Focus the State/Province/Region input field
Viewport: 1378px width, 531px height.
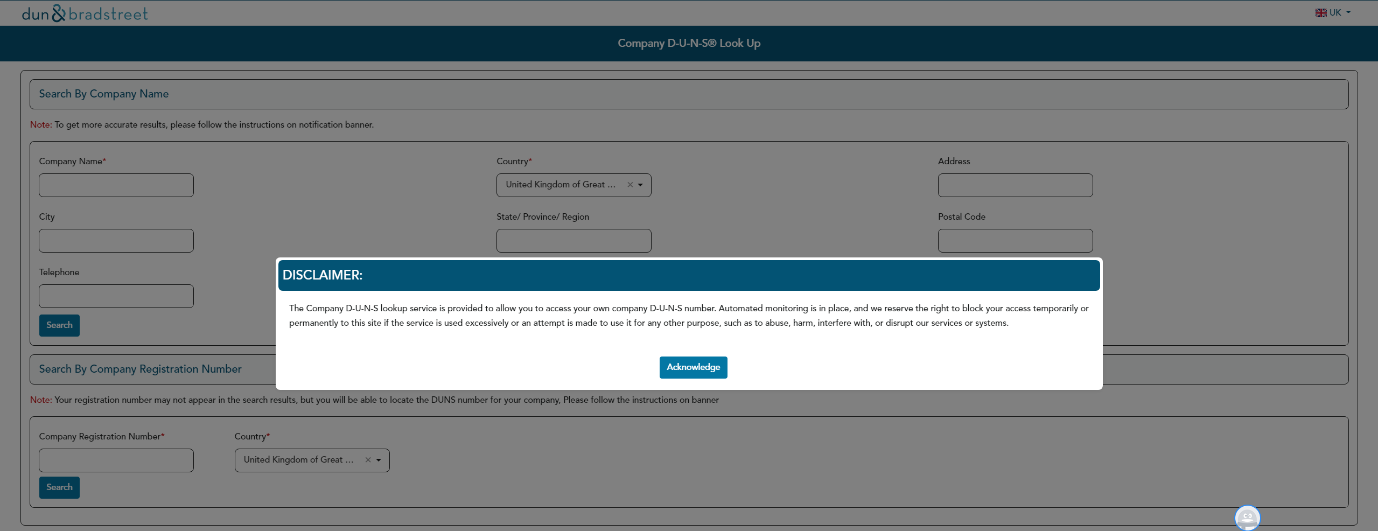pos(574,241)
